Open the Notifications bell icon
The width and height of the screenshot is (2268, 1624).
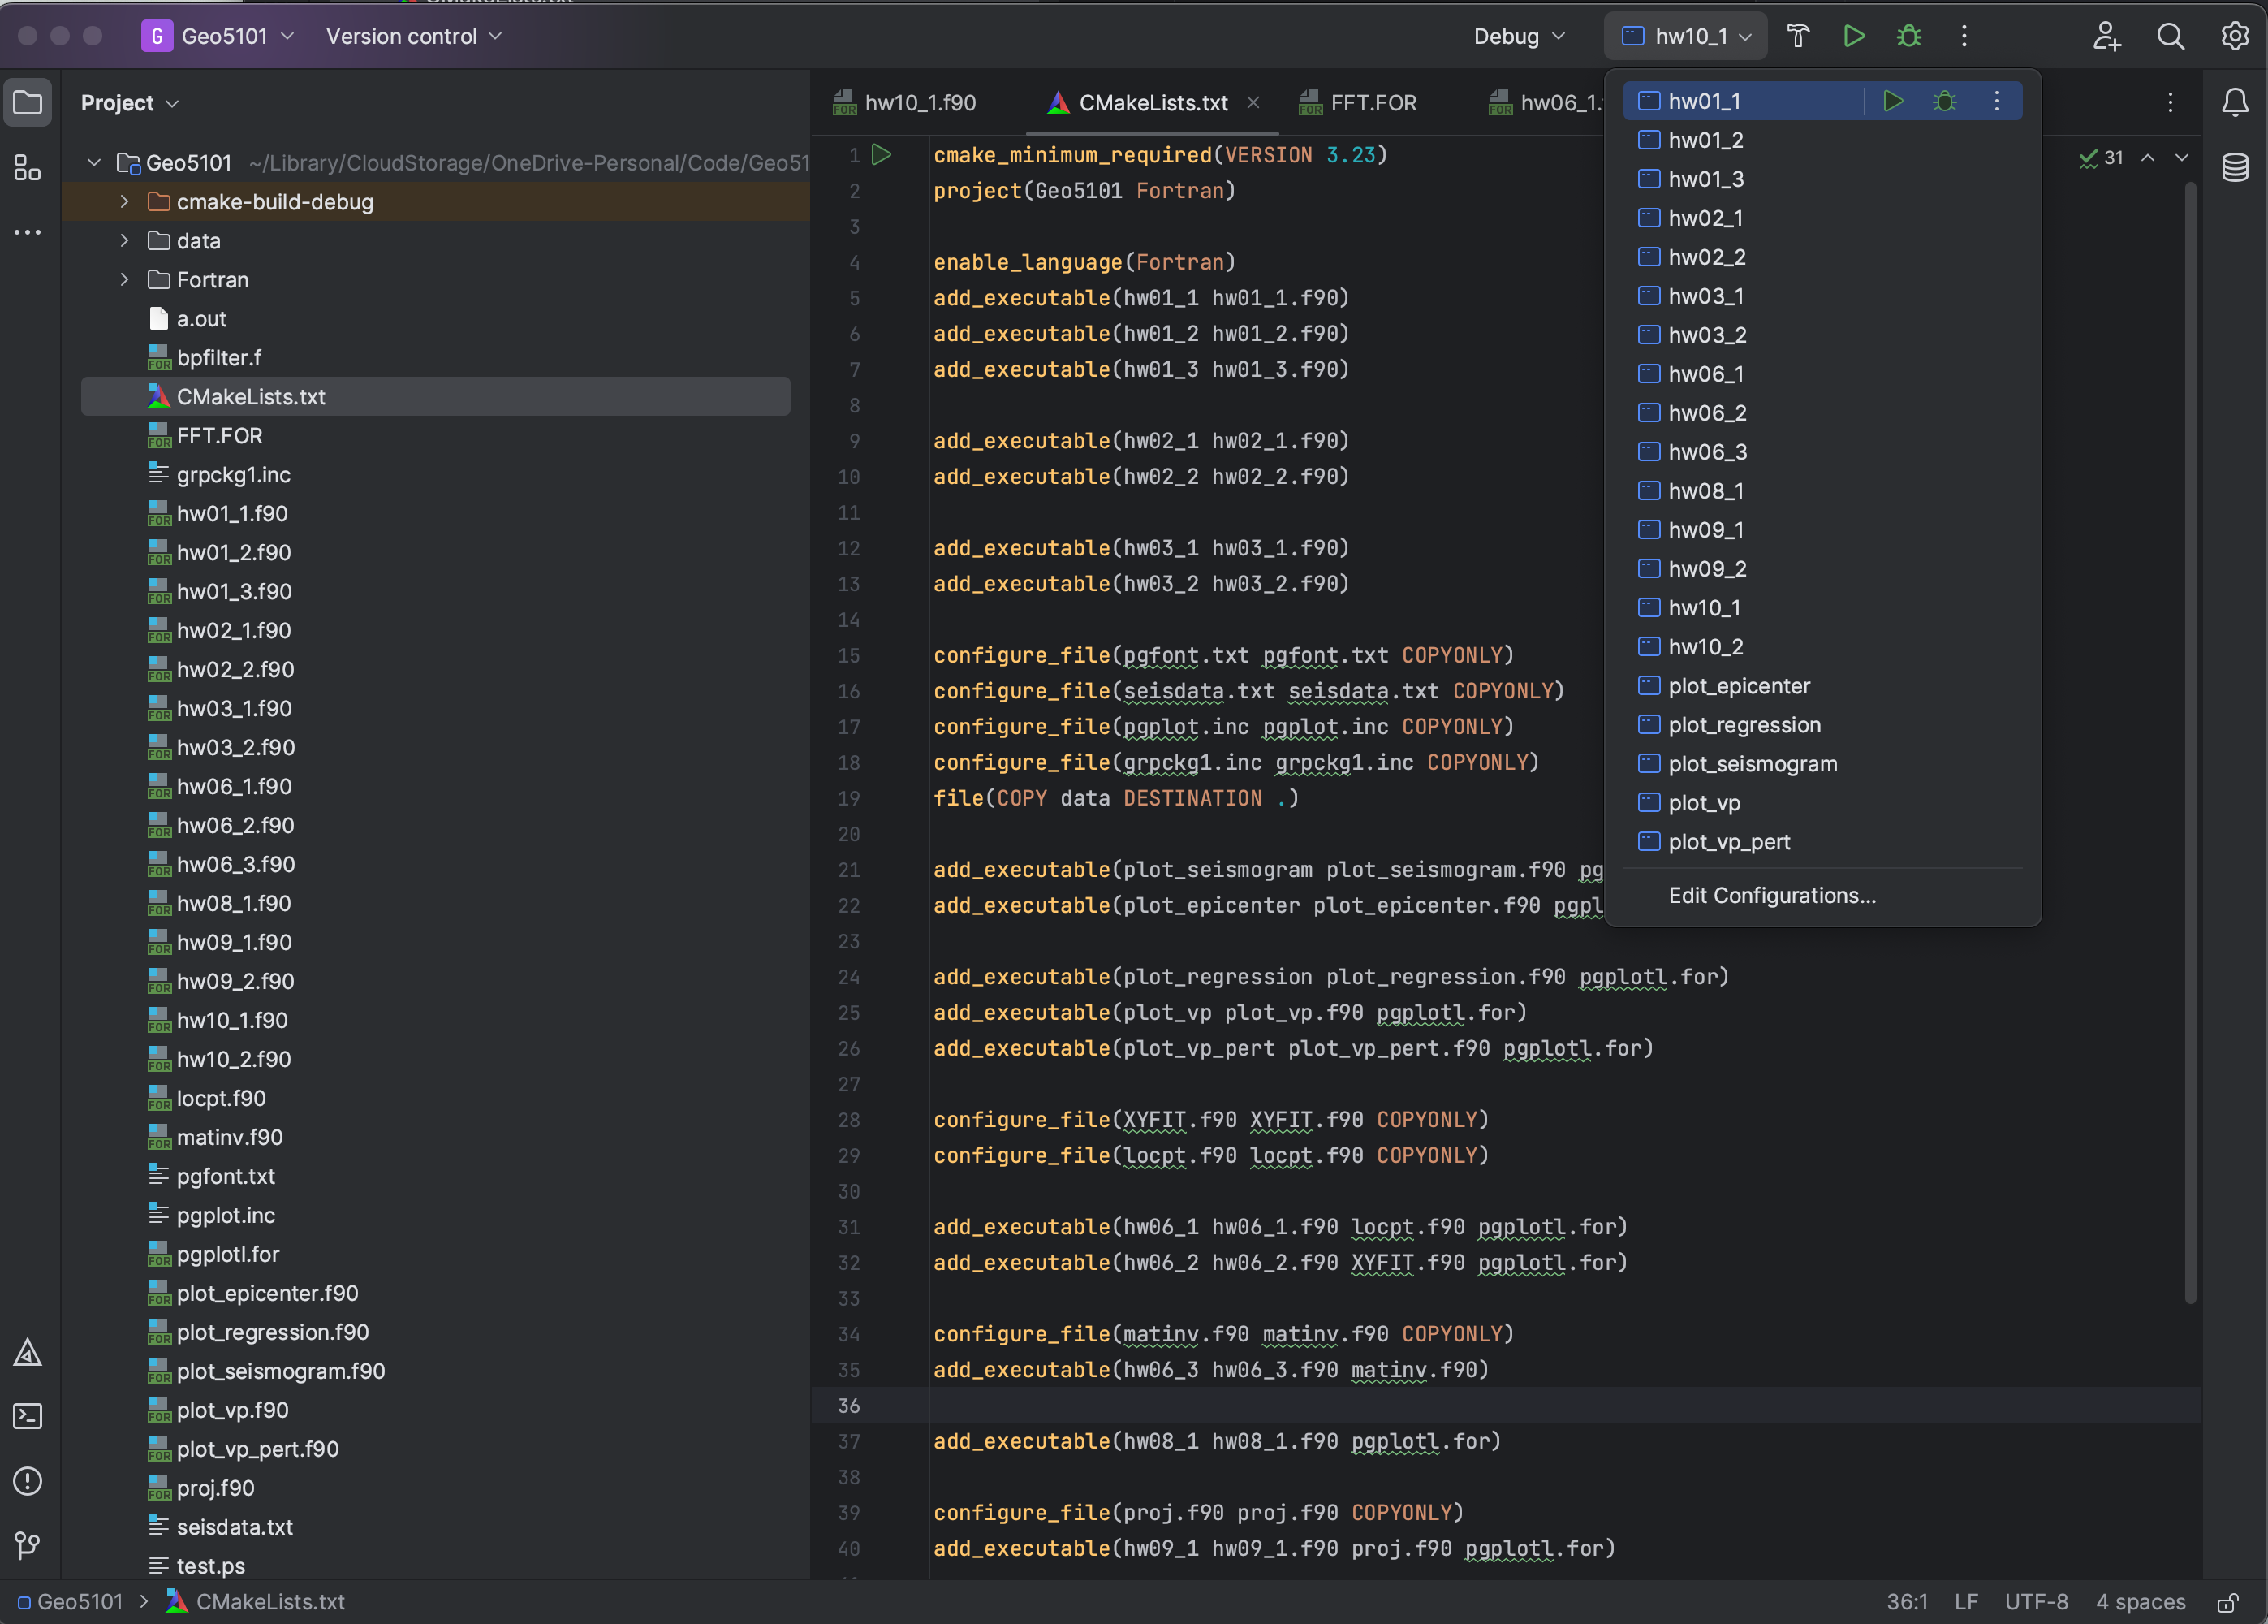[x=2235, y=102]
